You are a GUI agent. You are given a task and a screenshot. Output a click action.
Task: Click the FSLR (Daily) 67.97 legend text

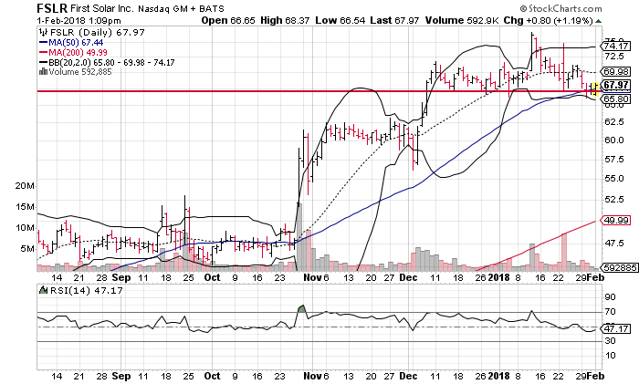98,33
